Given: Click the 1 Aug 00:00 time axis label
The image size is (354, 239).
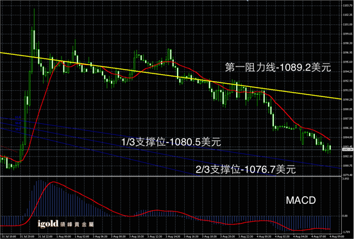Looking at the screenshot, I should click(63, 236).
